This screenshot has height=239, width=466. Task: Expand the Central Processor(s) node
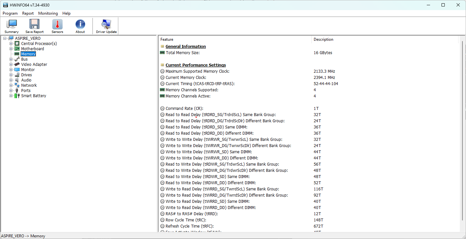click(x=11, y=44)
